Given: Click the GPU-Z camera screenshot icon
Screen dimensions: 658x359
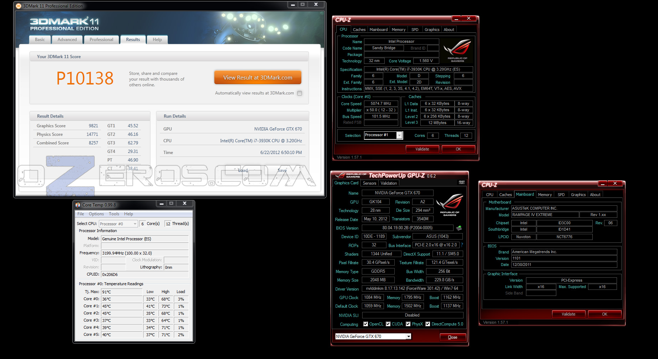Looking at the screenshot, I should coord(461,183).
